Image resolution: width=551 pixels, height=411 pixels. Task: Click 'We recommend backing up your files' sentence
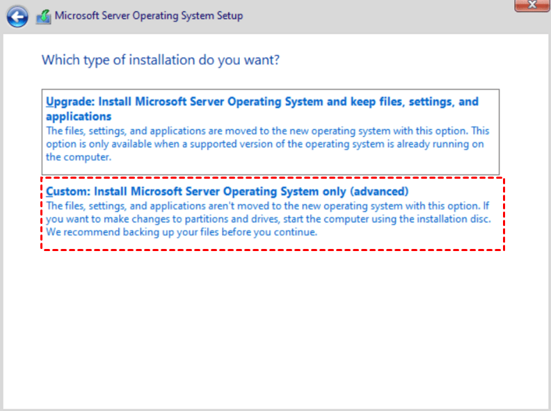[x=182, y=232]
